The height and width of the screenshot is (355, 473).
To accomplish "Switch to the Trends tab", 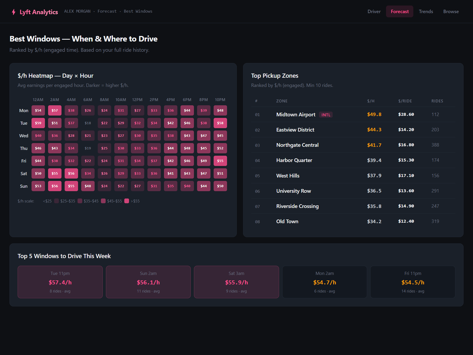I will click(x=426, y=12).
